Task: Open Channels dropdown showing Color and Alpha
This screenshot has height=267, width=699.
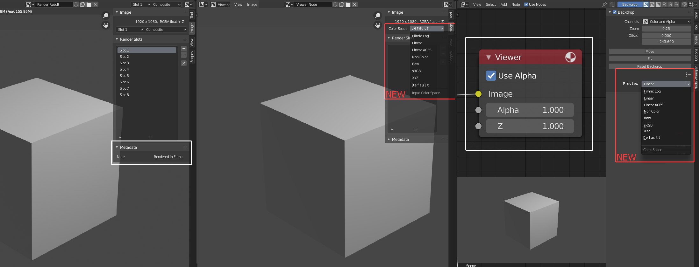Action: [666, 22]
